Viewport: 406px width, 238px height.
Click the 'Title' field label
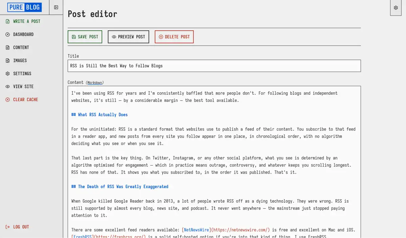[73, 56]
